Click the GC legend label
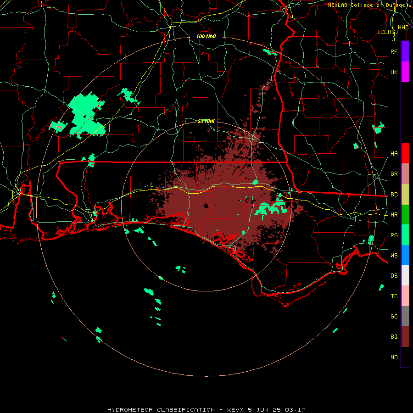Screen dimensions: 413x413 click(394, 317)
